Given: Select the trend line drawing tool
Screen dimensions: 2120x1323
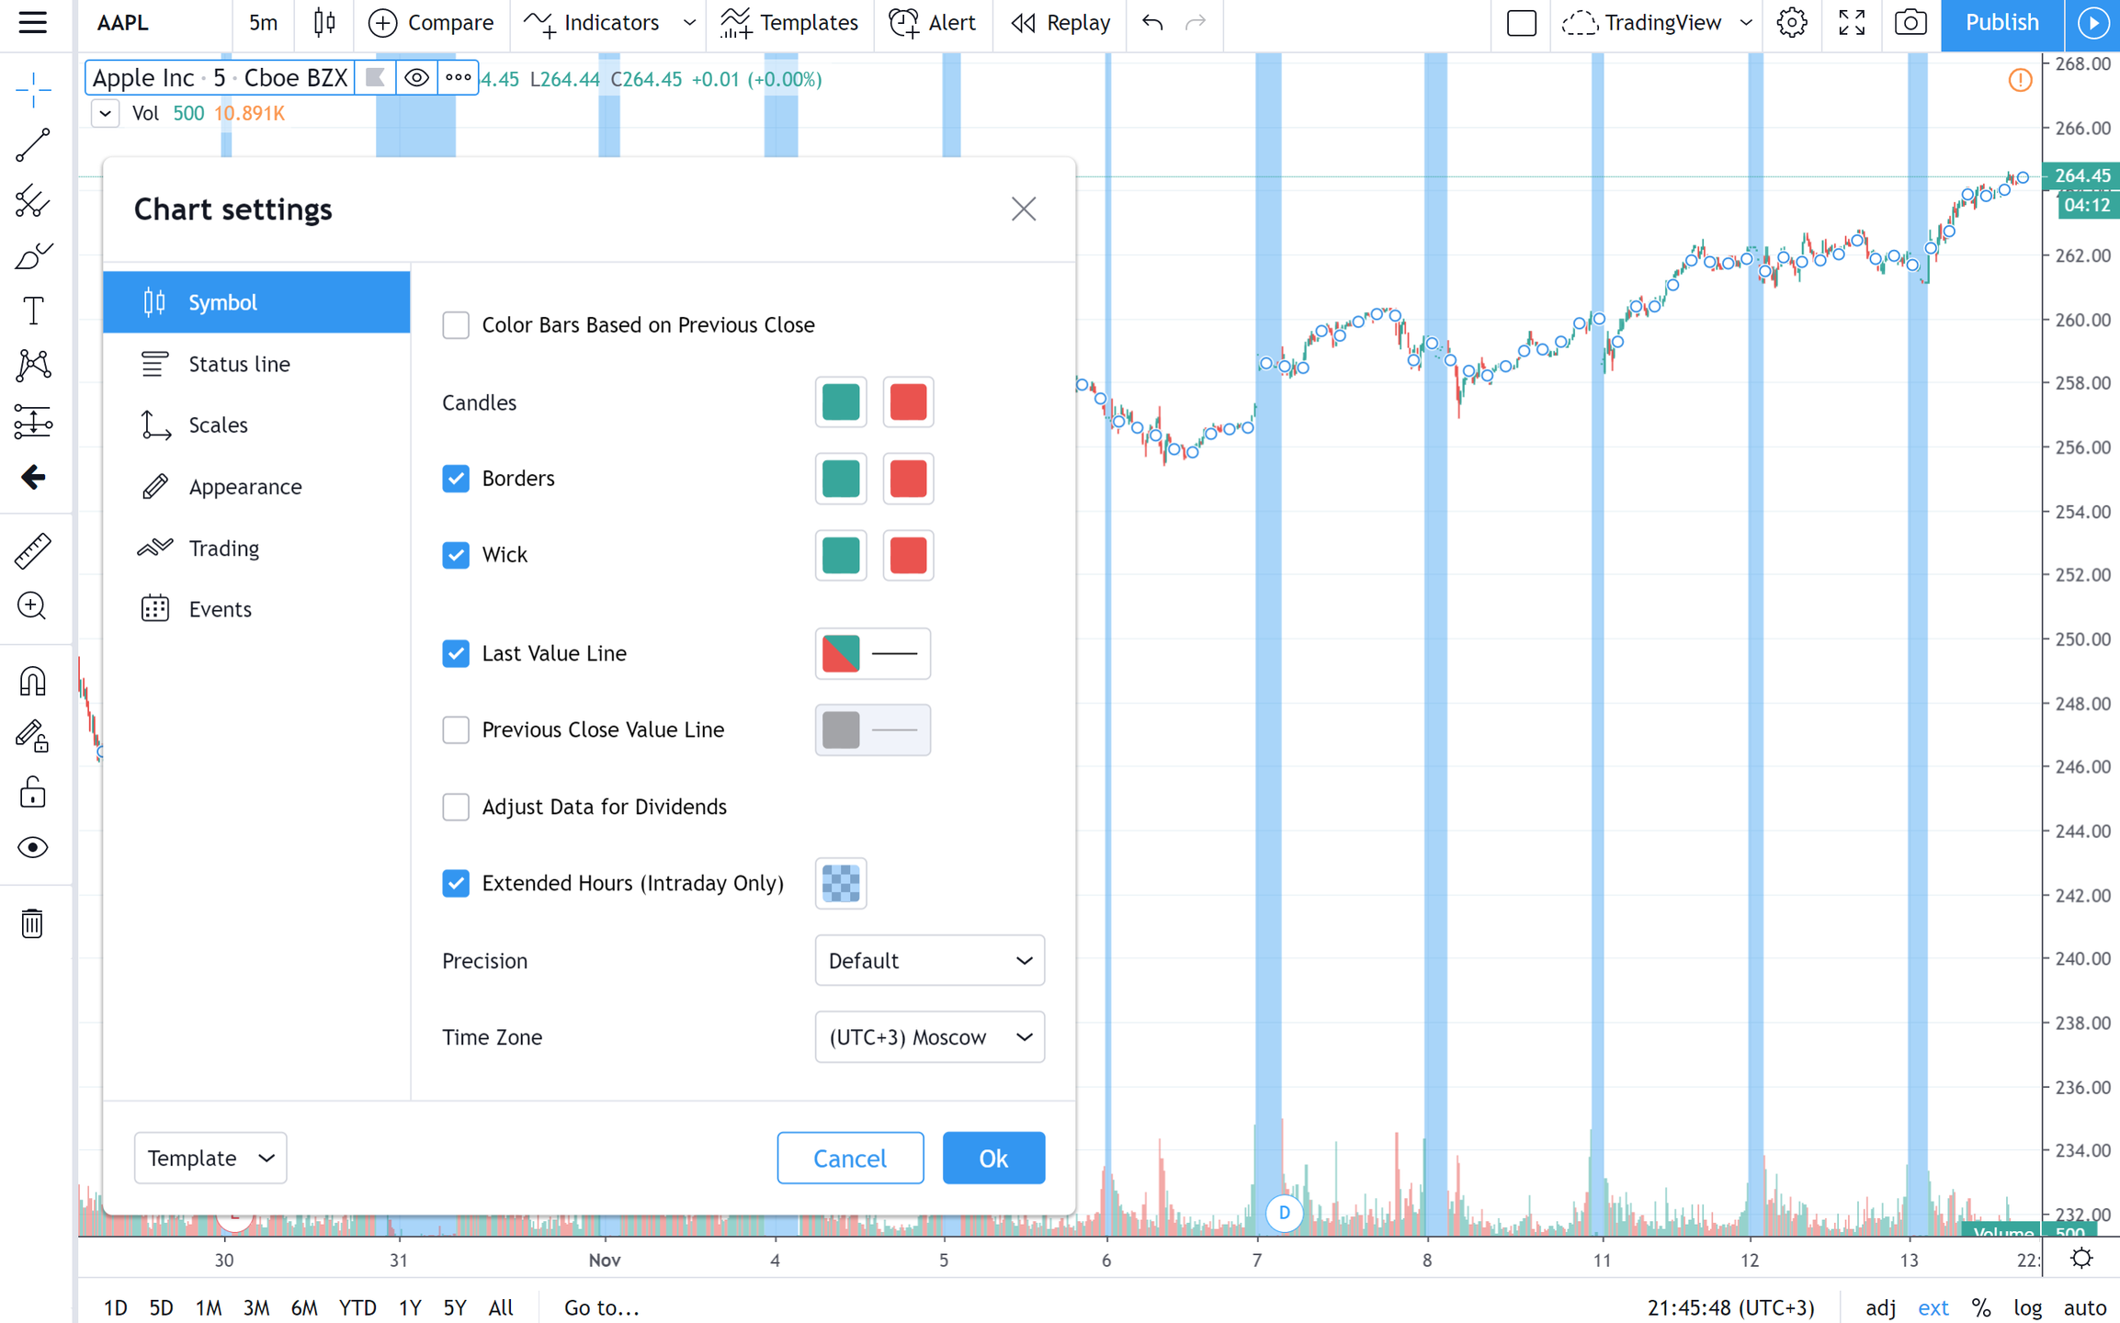Looking at the screenshot, I should point(33,146).
